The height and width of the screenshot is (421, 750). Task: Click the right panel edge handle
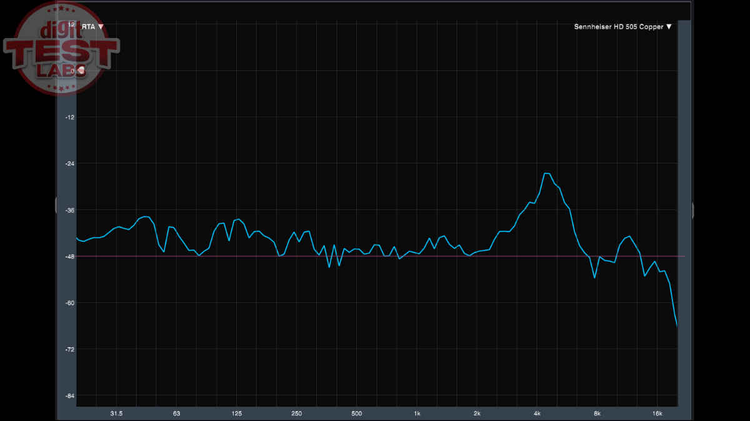692,210
